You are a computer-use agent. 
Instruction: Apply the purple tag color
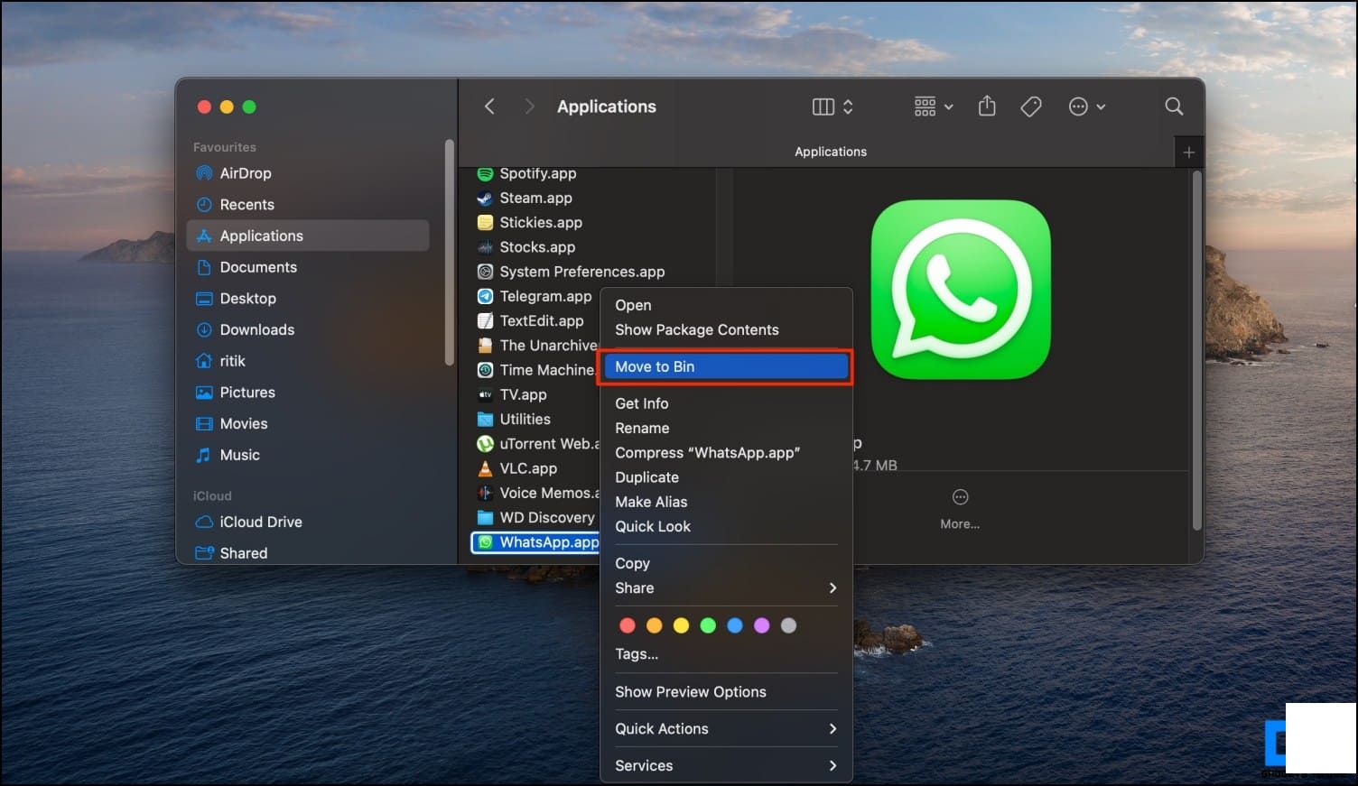click(761, 625)
